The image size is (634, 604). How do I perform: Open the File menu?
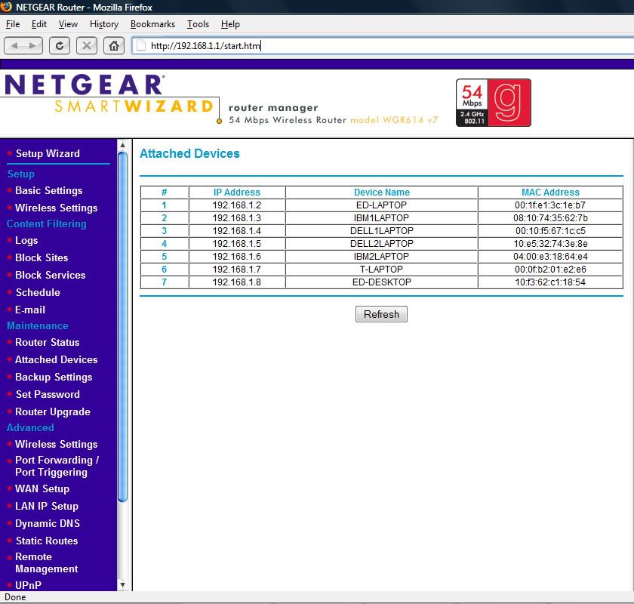[x=13, y=24]
